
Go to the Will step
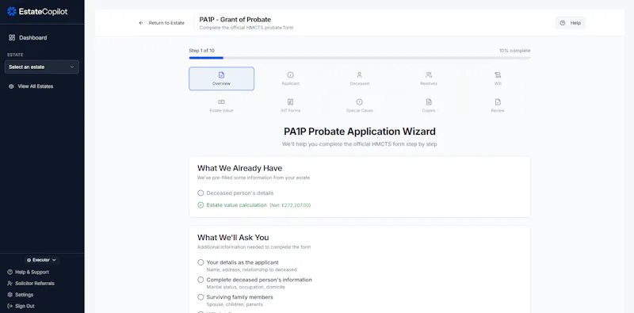click(x=498, y=79)
